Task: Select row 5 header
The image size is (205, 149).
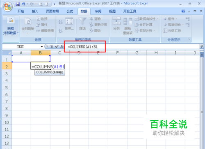Action: (x=7, y=87)
